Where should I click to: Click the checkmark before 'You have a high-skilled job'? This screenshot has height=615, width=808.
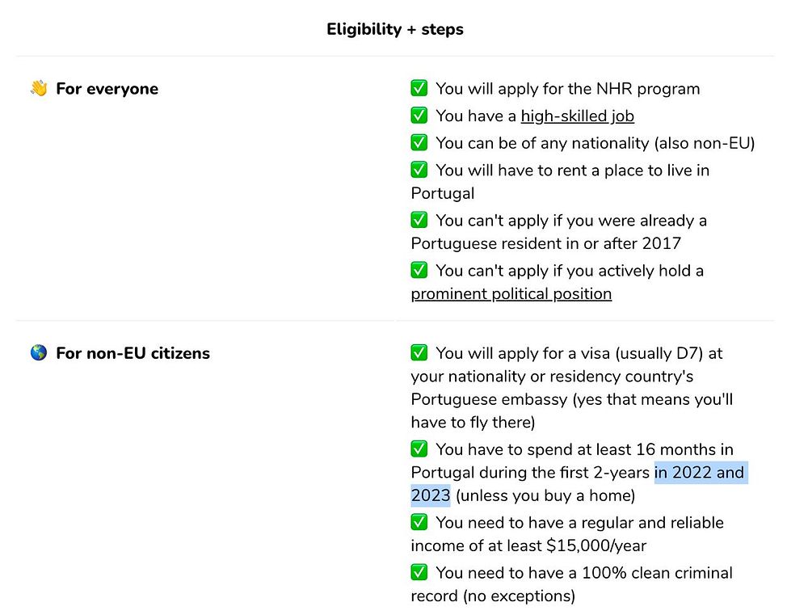[x=419, y=116]
